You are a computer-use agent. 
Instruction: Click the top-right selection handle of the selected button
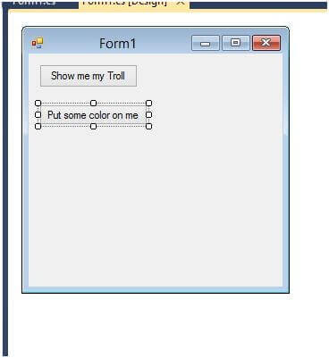click(148, 103)
